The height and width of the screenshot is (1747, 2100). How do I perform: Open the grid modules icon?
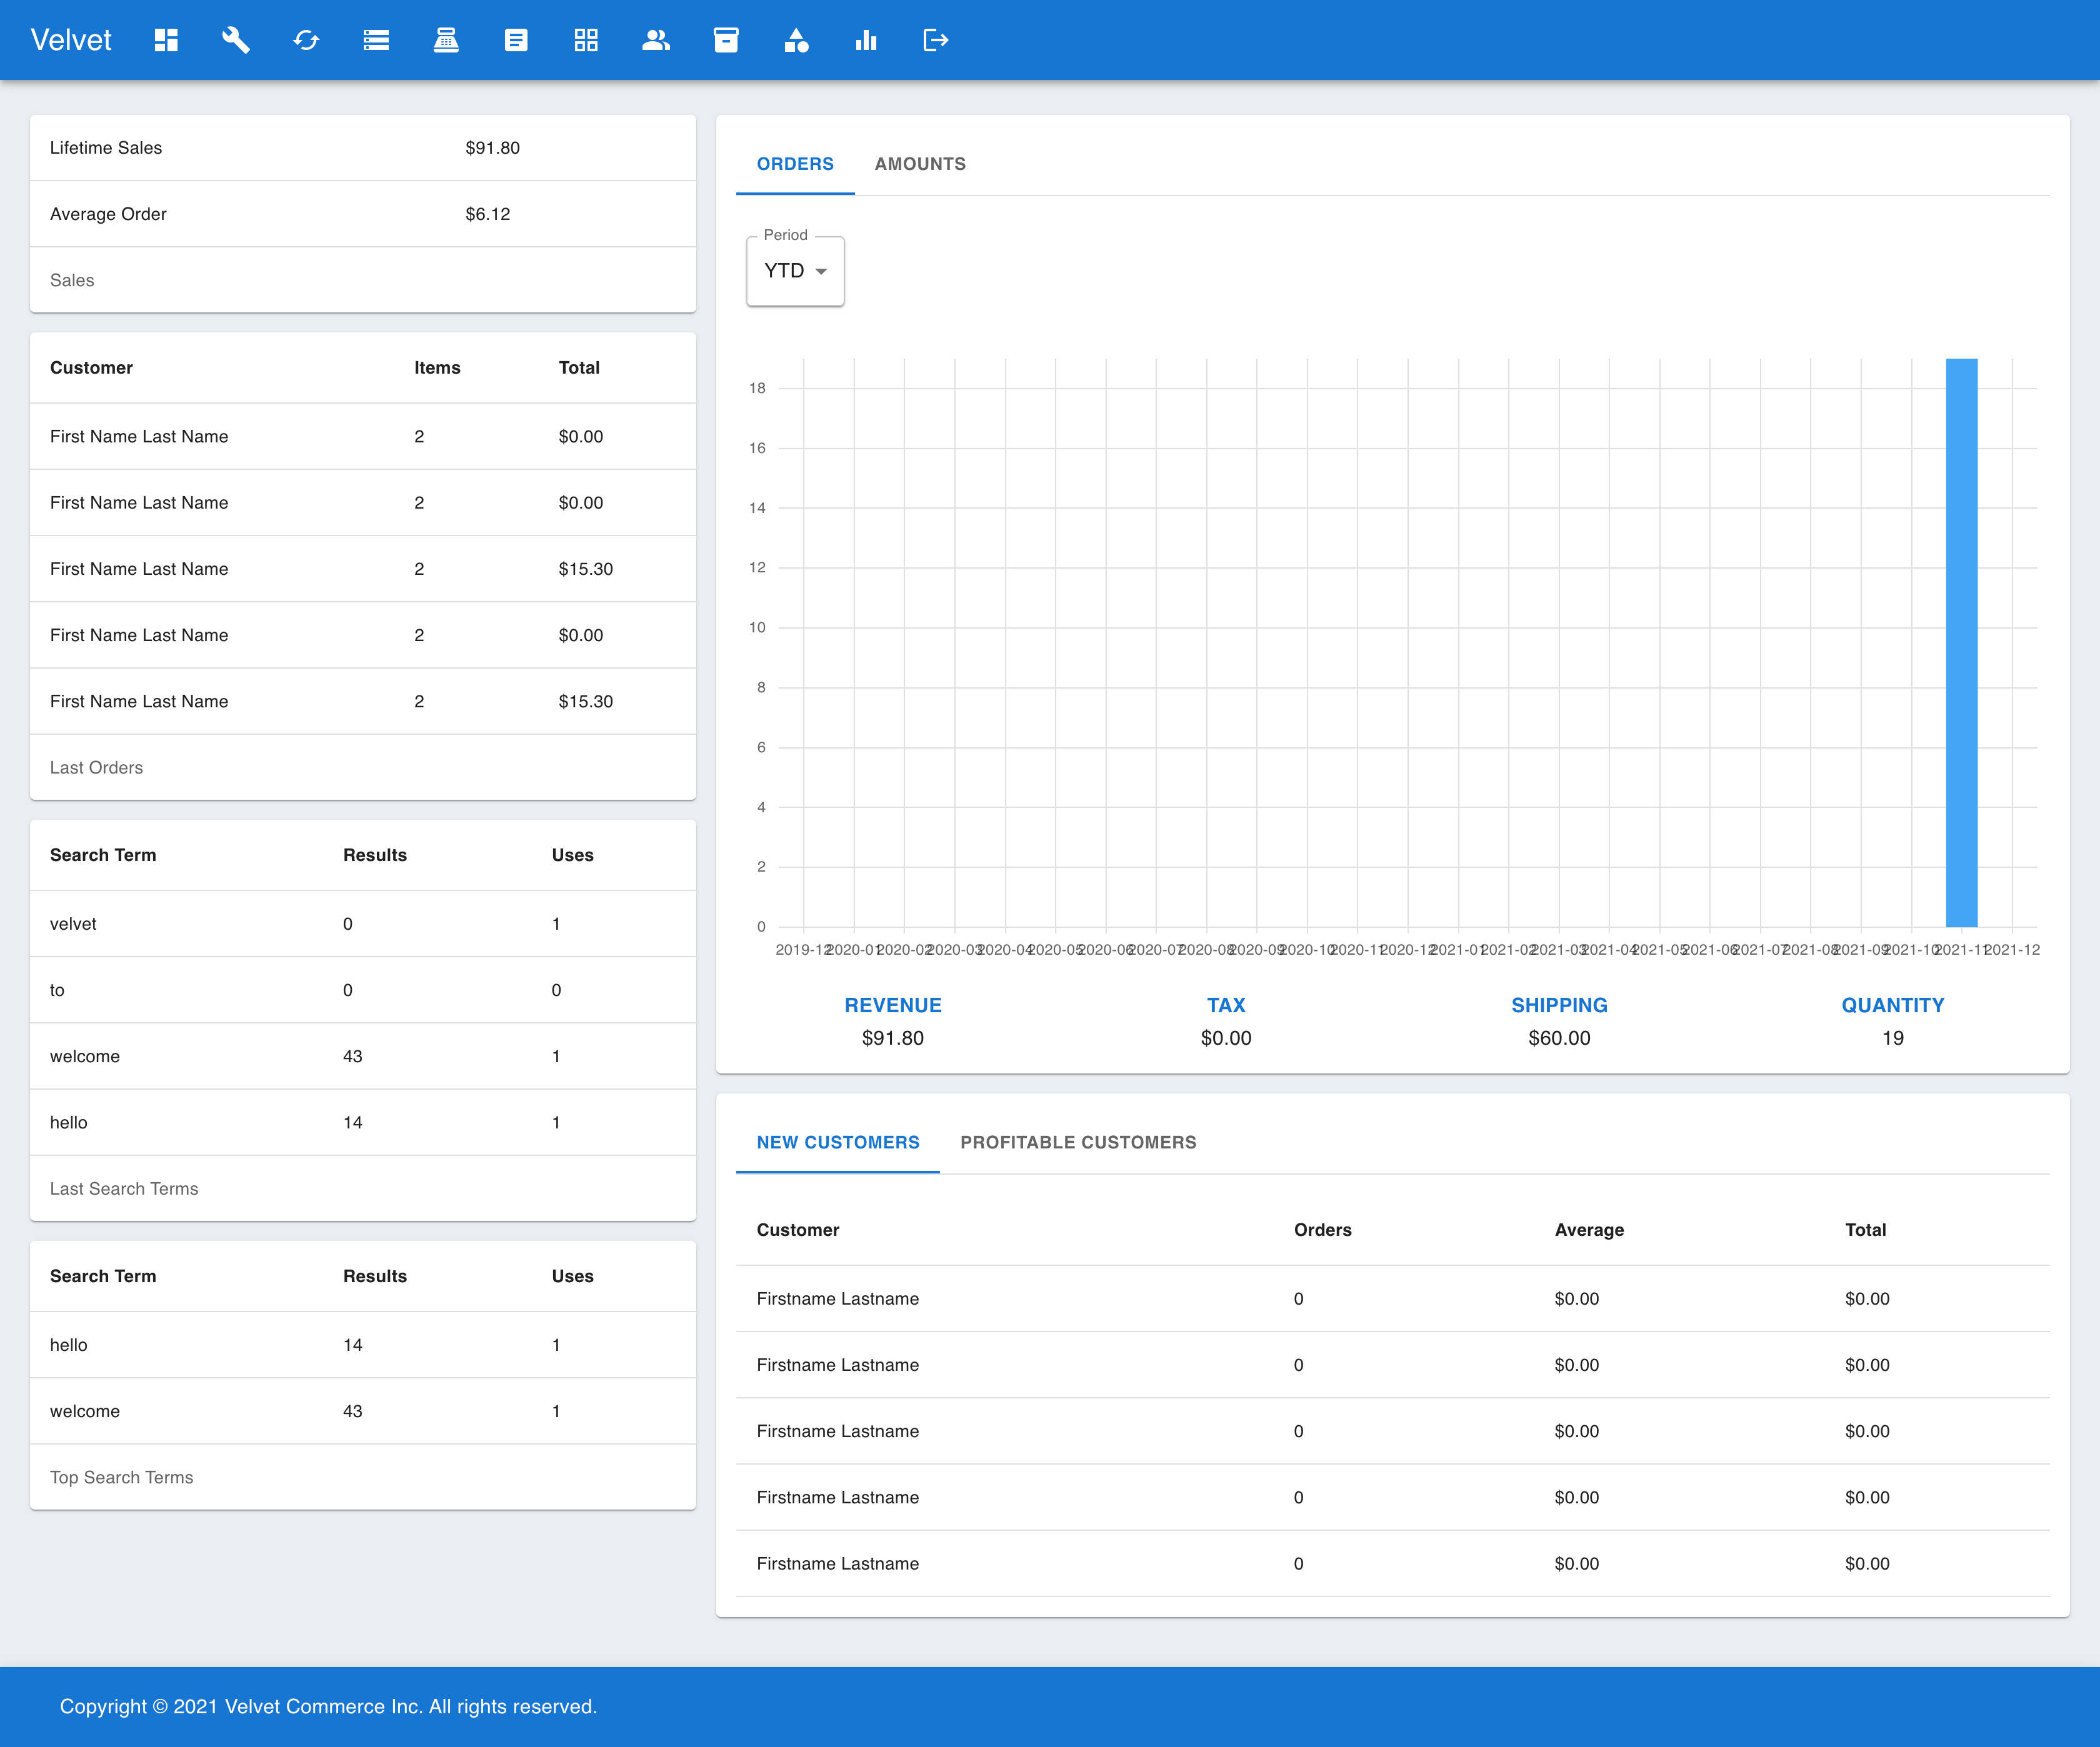coord(586,40)
